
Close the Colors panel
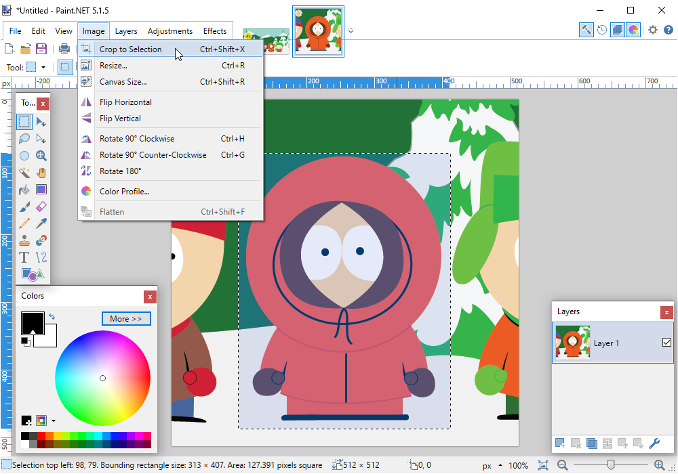150,297
